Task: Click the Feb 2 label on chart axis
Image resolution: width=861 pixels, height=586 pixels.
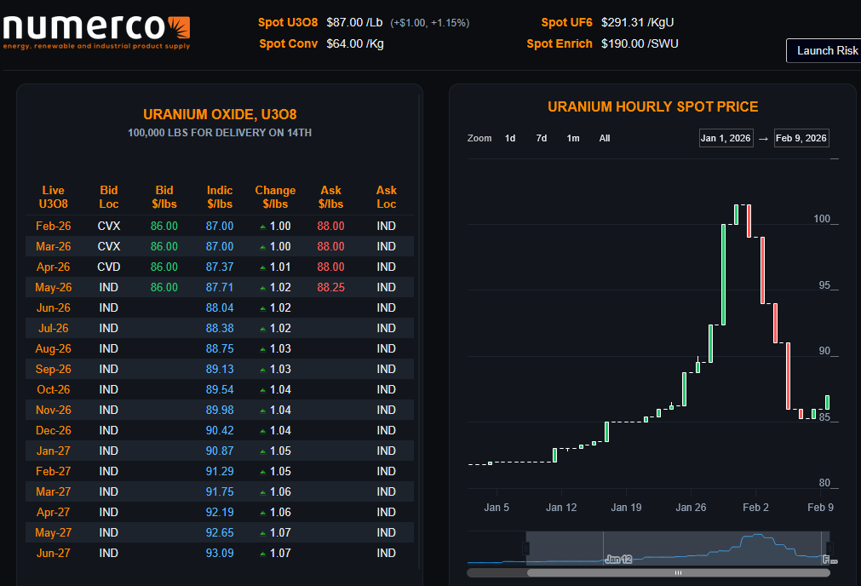Action: pos(755,508)
